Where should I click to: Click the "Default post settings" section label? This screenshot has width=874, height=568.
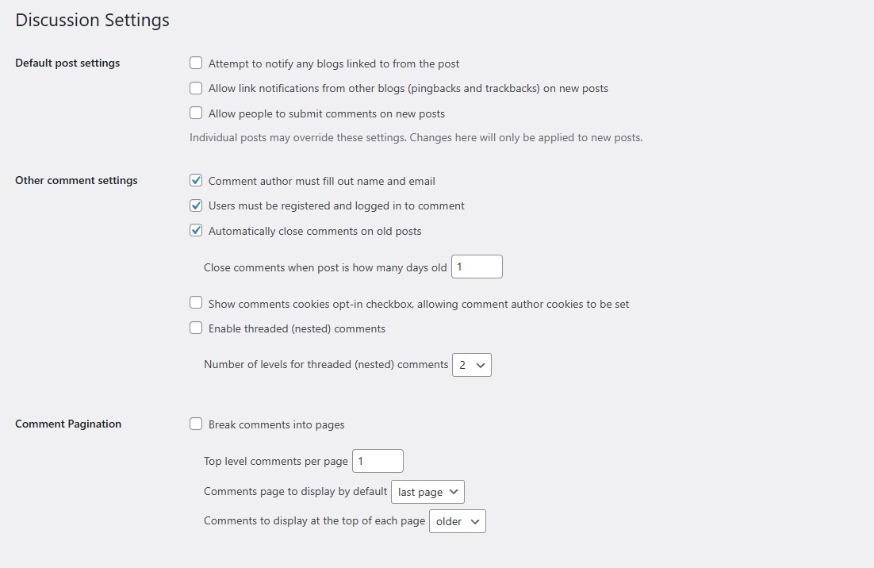click(x=67, y=63)
